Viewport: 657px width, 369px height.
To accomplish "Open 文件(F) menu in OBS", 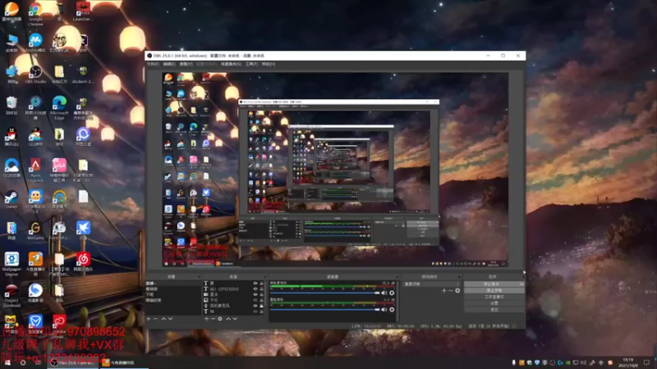I will click(153, 64).
